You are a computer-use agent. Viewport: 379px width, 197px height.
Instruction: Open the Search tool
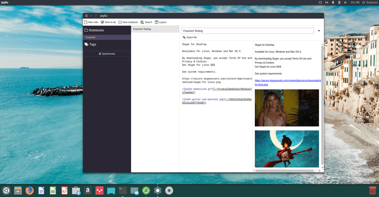(x=146, y=22)
